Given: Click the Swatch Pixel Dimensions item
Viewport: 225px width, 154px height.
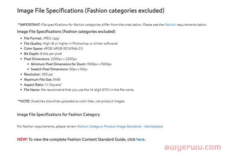Looking at the screenshot, I should point(59,69).
